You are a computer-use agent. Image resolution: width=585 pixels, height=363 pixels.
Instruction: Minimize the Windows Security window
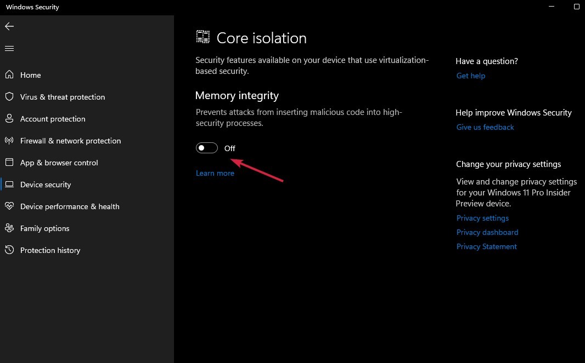552,7
